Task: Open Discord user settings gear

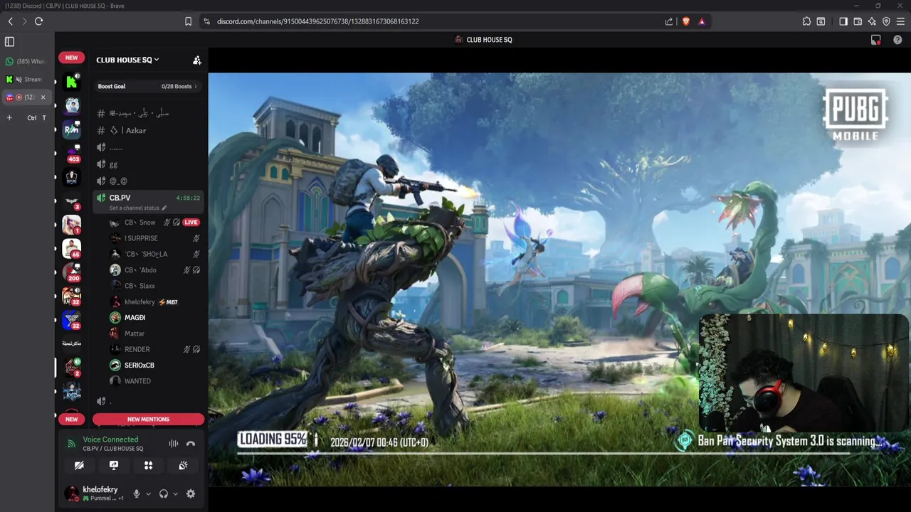Action: [191, 494]
